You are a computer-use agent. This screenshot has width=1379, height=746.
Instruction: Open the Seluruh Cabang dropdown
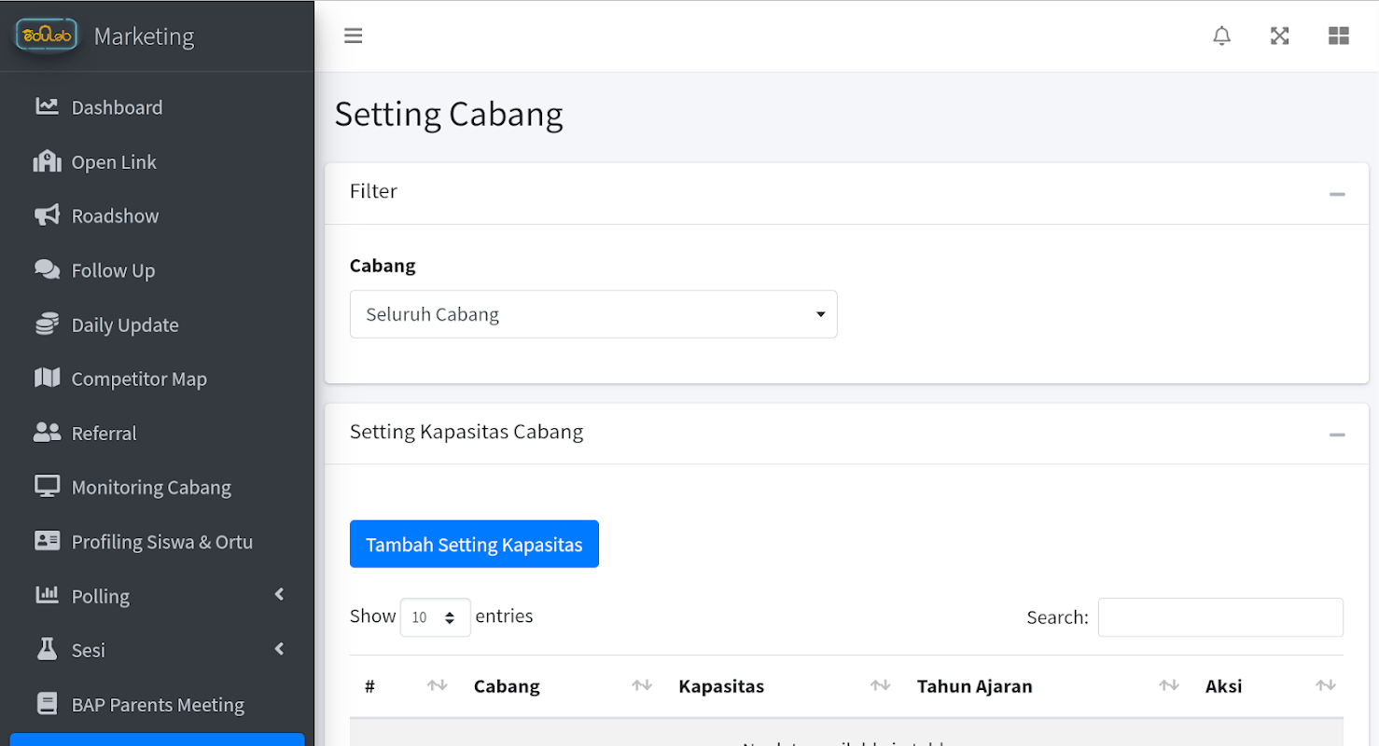click(593, 314)
